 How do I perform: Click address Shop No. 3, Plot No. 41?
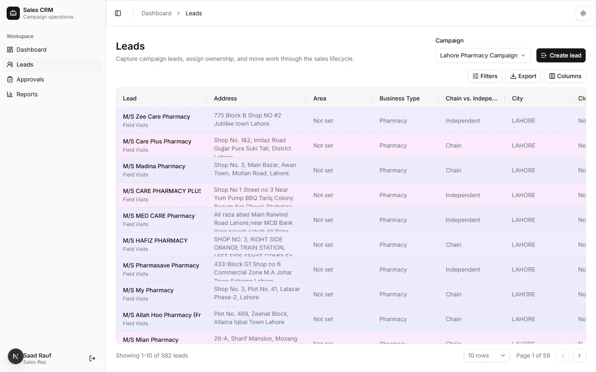pyautogui.click(x=257, y=293)
